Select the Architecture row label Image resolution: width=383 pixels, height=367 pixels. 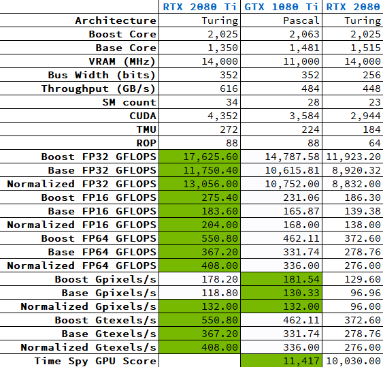click(116, 20)
